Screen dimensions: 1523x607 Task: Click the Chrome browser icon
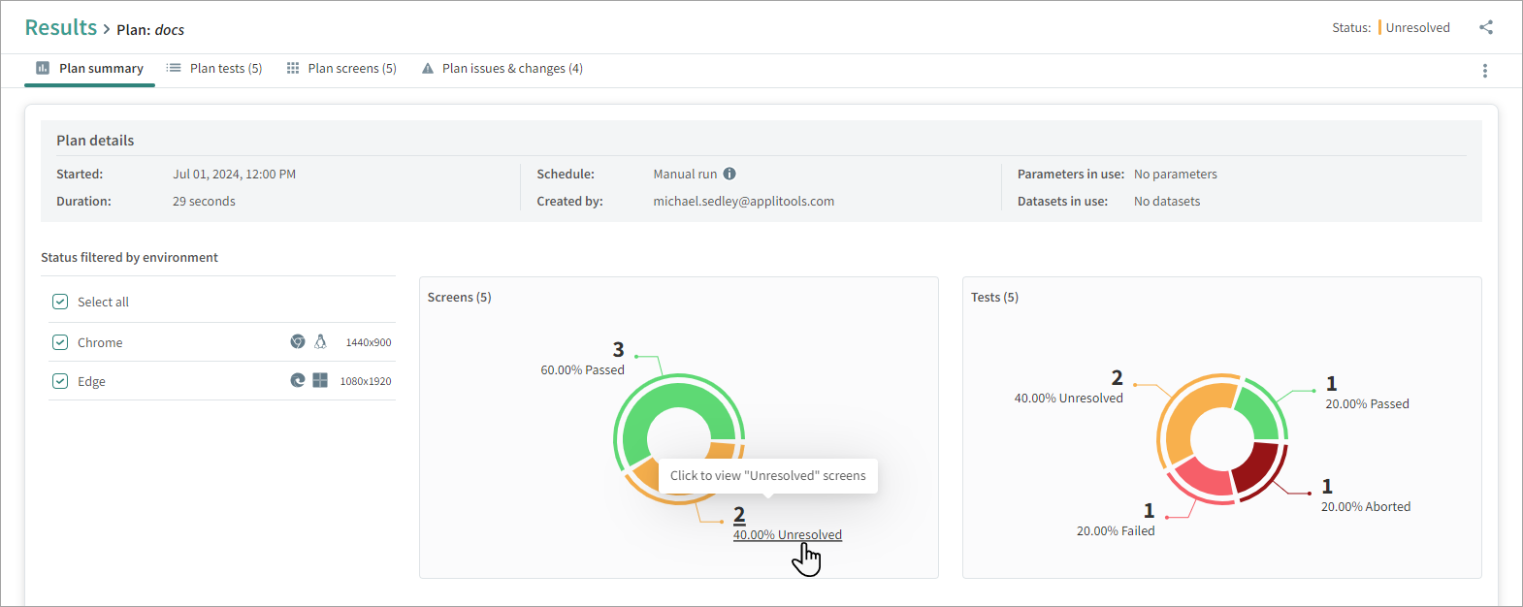(298, 342)
